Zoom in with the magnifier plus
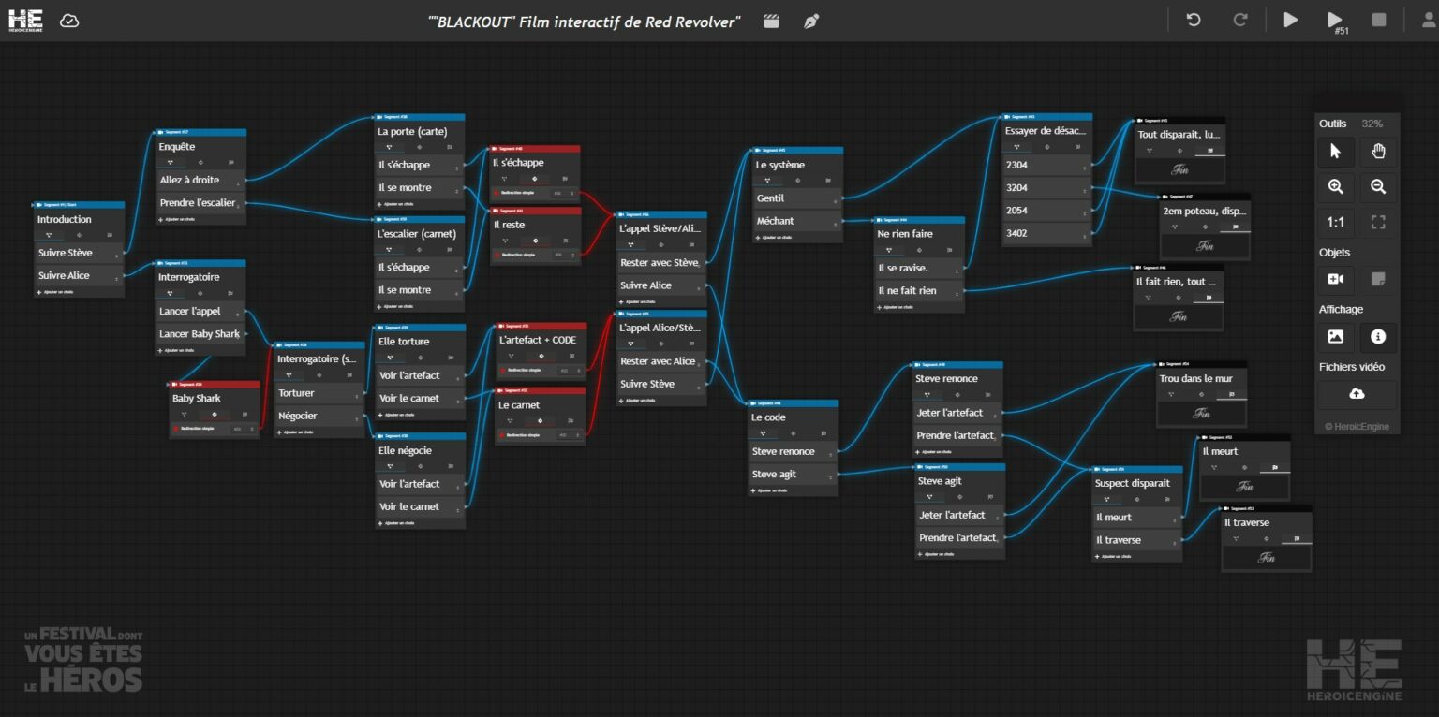This screenshot has height=717, width=1439. [x=1336, y=186]
